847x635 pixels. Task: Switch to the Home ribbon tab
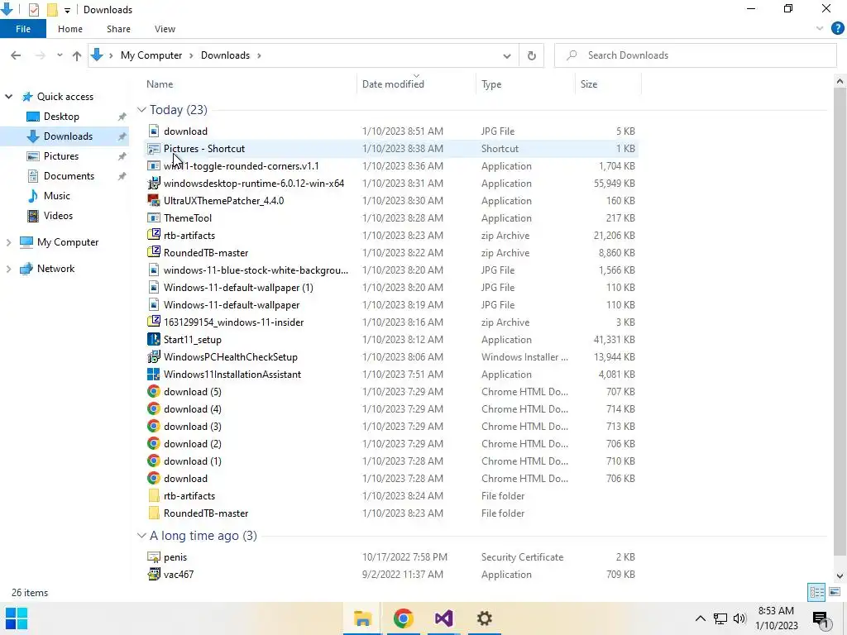[70, 29]
